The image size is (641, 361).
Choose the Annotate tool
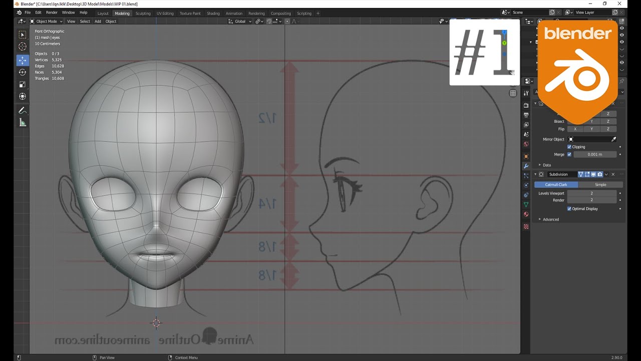pyautogui.click(x=23, y=110)
